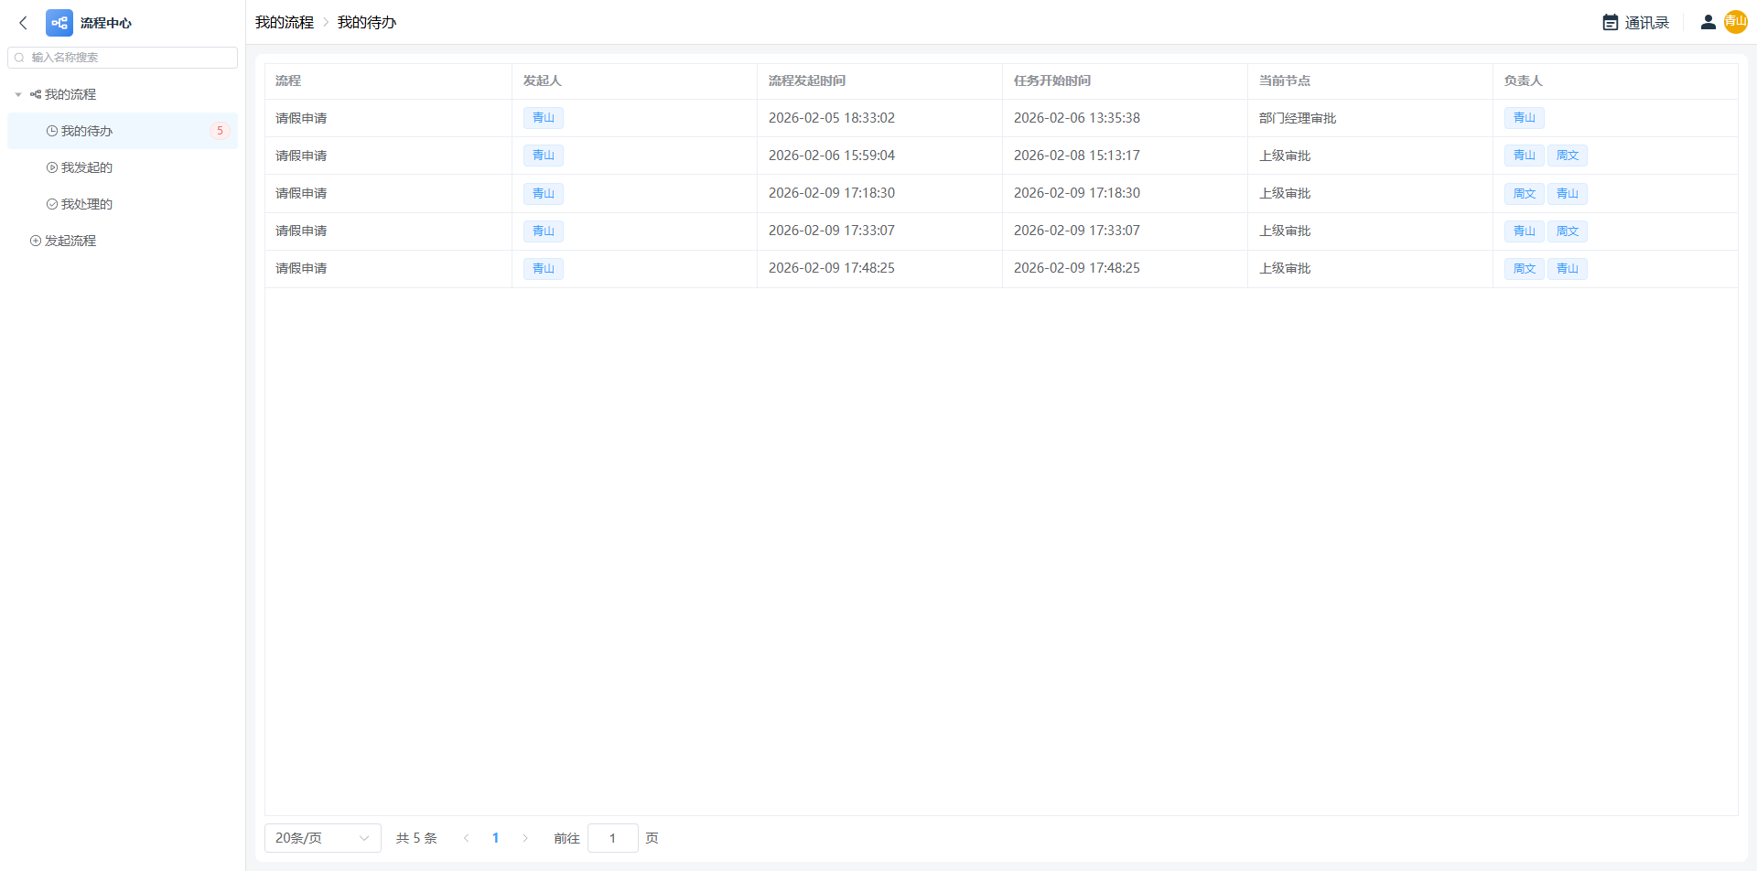The image size is (1757, 871).
Task: Click the pending badge showing 5
Action: click(x=220, y=131)
